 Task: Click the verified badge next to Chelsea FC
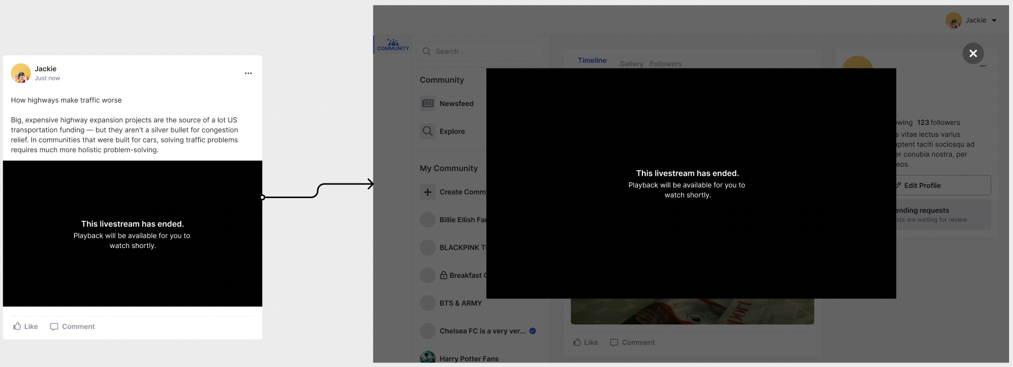[532, 331]
